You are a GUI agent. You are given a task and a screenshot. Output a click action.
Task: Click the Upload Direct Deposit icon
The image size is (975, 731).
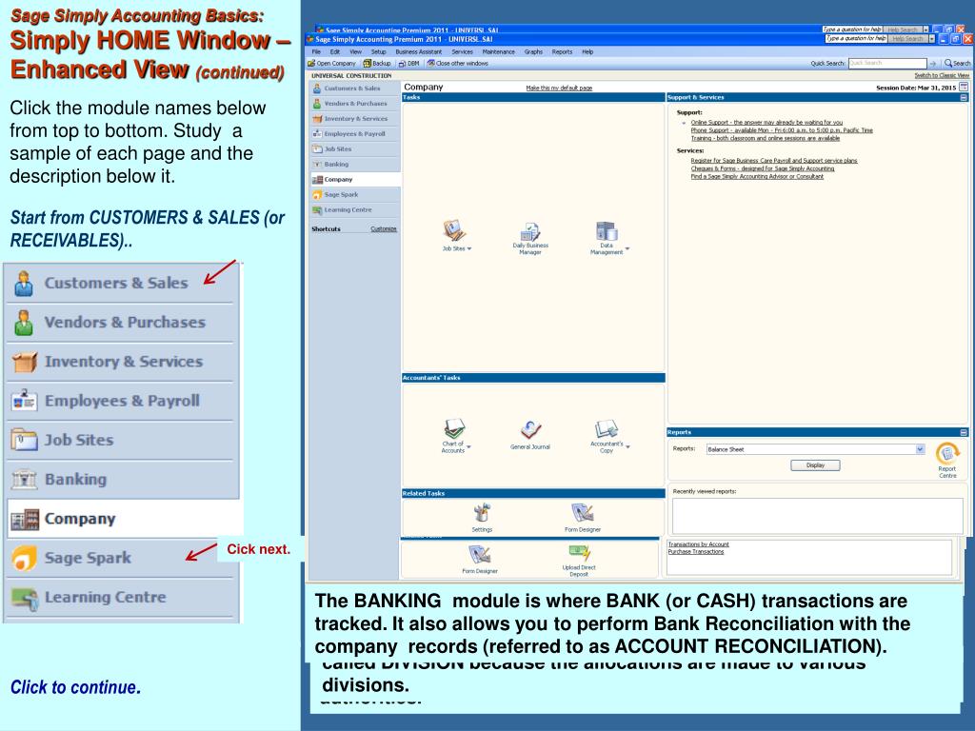point(579,553)
